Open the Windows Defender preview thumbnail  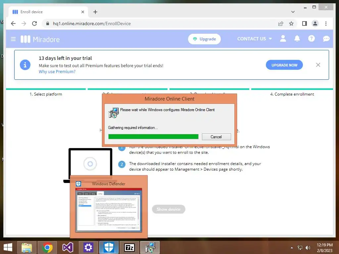pyautogui.click(x=109, y=210)
